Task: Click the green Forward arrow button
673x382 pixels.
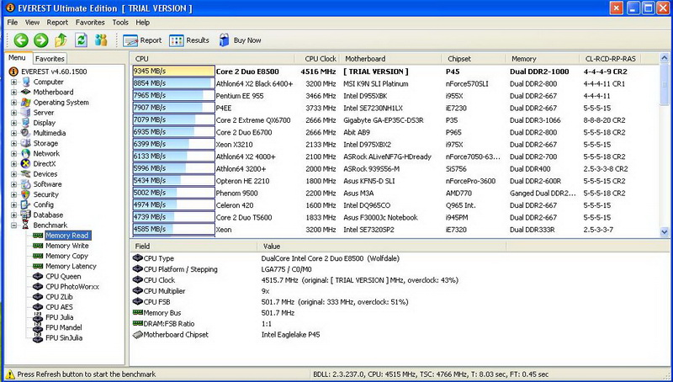Action: tap(40, 40)
